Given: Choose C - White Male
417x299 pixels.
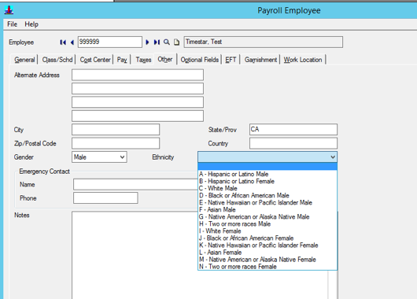Looking at the screenshot, I should [x=268, y=188].
